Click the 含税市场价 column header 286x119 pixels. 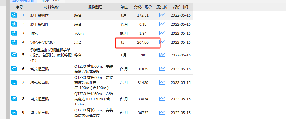(x=143, y=7)
